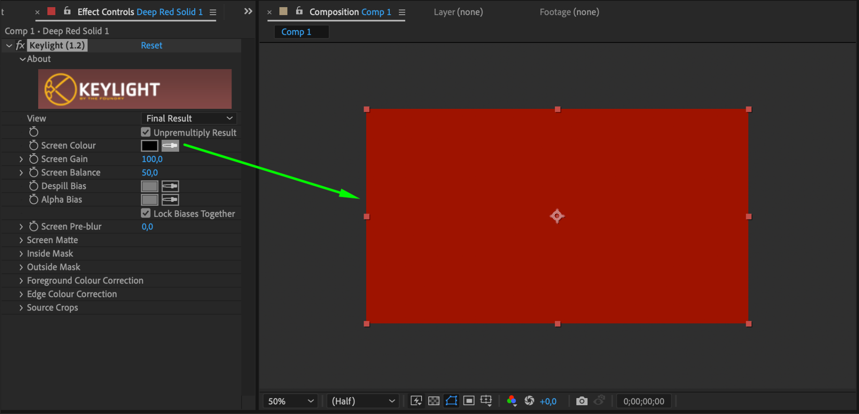This screenshot has width=859, height=414.
Task: Open the Show Channel color menu
Action: pos(512,401)
